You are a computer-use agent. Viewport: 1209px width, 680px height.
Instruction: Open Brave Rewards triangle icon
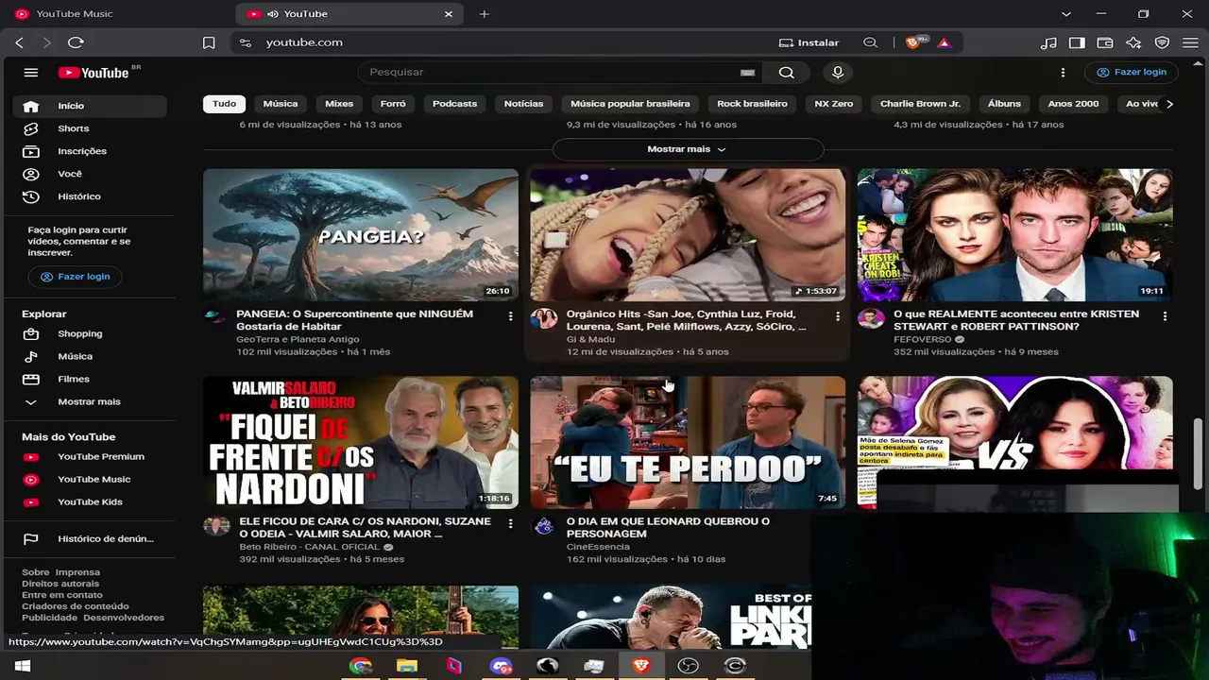944,42
